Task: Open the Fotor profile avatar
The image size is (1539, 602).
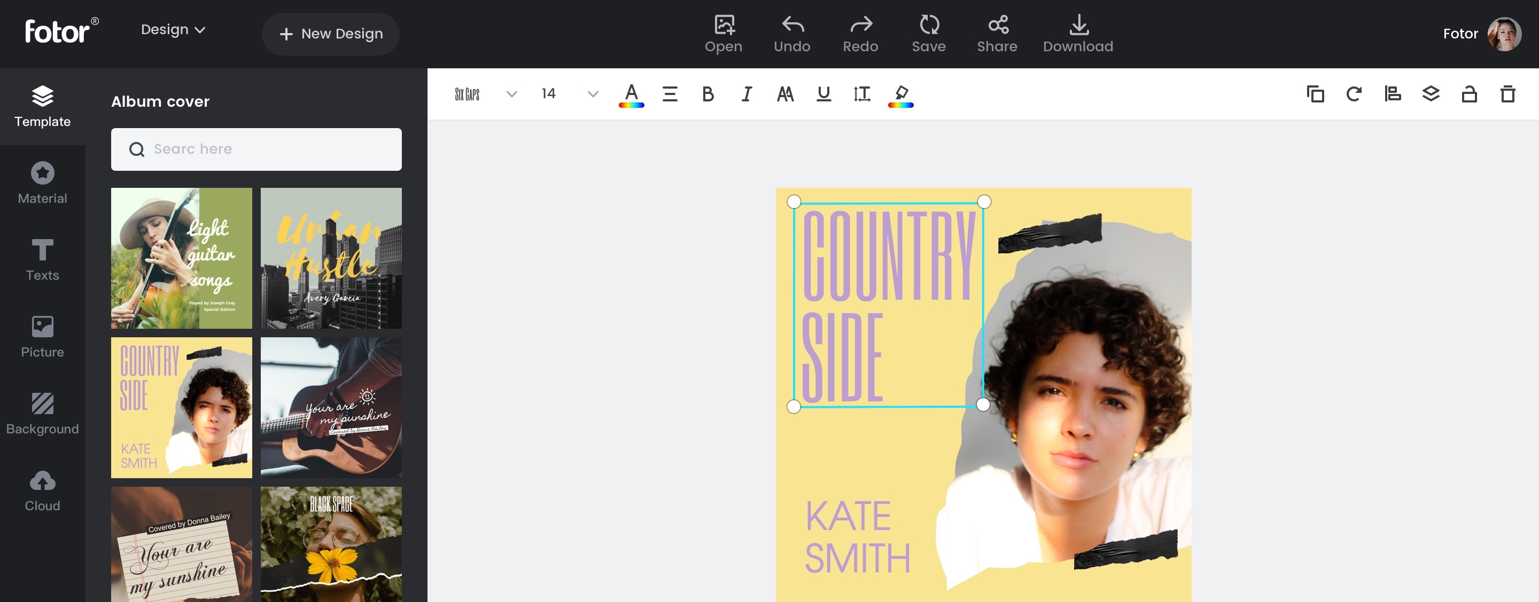Action: click(1504, 34)
